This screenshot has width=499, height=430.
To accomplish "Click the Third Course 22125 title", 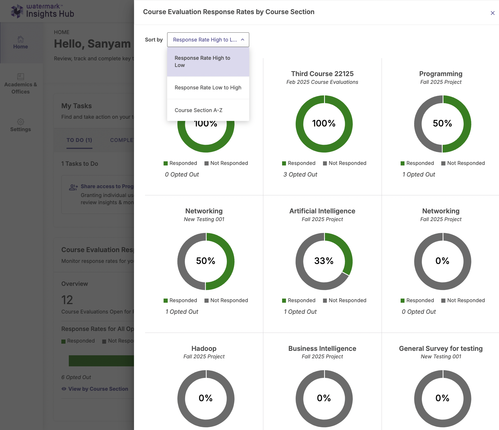I will coord(322,74).
